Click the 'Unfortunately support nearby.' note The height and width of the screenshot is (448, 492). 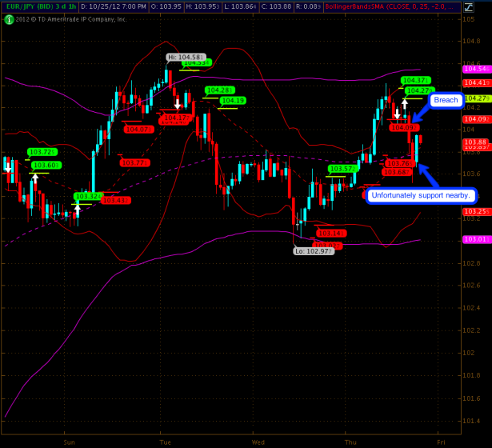[422, 195]
